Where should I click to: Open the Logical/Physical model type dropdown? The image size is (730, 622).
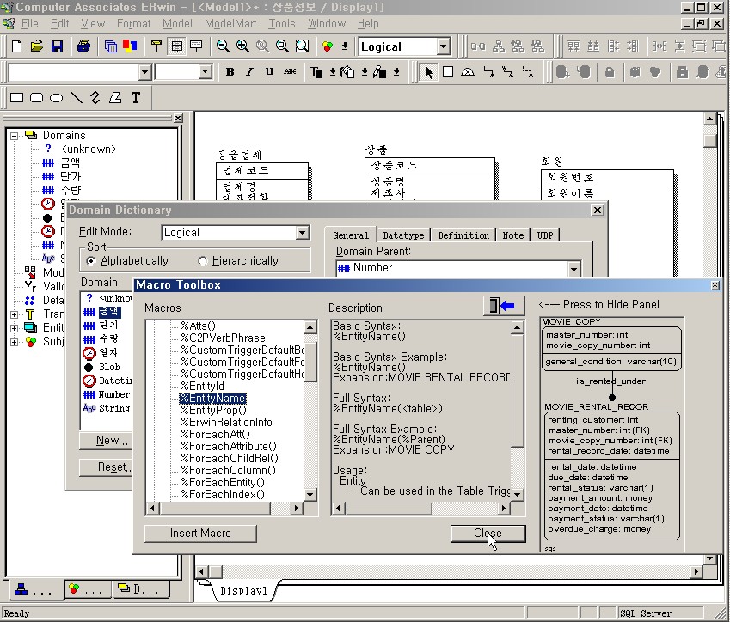pyautogui.click(x=443, y=46)
